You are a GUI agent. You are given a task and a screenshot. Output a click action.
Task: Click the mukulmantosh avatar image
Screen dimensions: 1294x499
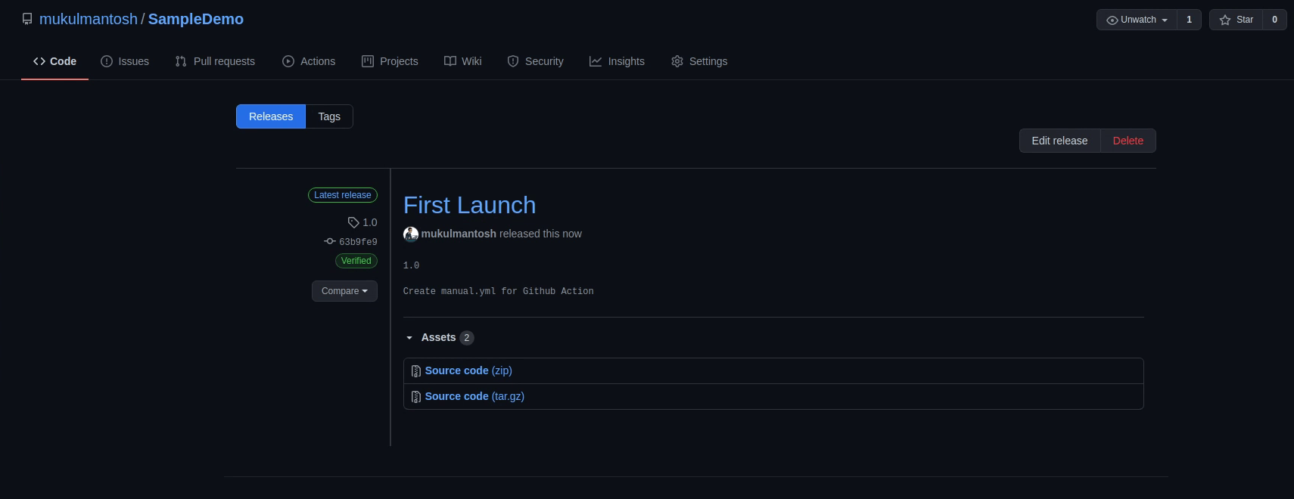point(411,234)
